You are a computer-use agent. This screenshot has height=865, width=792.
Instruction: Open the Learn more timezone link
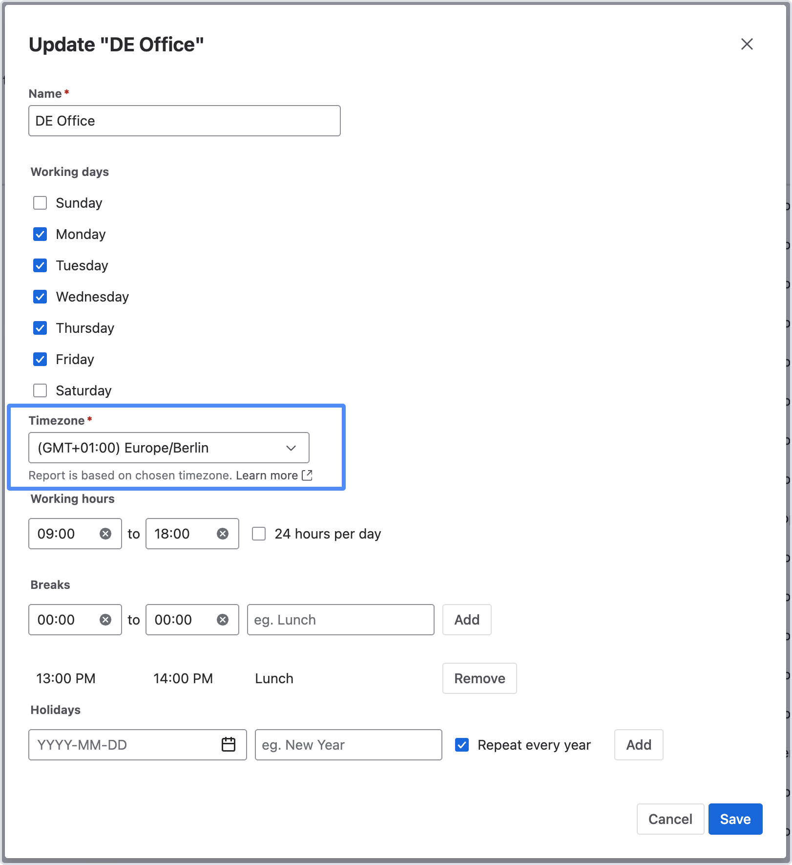[x=267, y=476]
